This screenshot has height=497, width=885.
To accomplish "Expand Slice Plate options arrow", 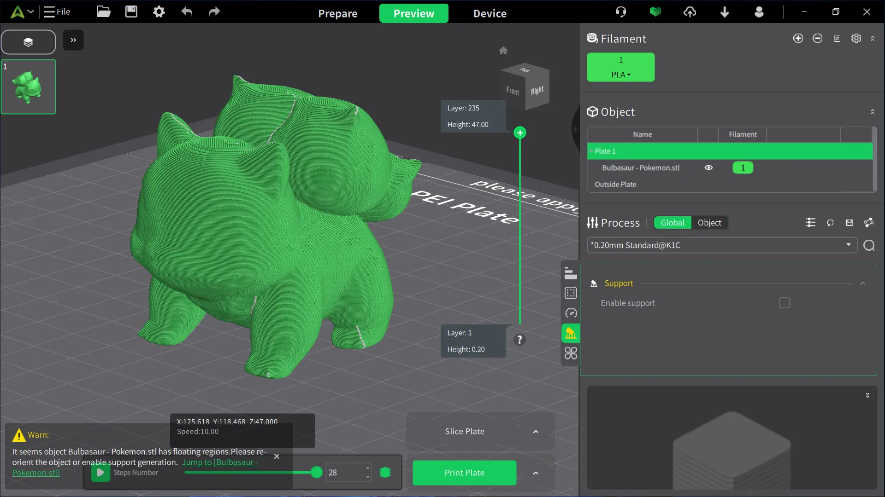I will 536,432.
